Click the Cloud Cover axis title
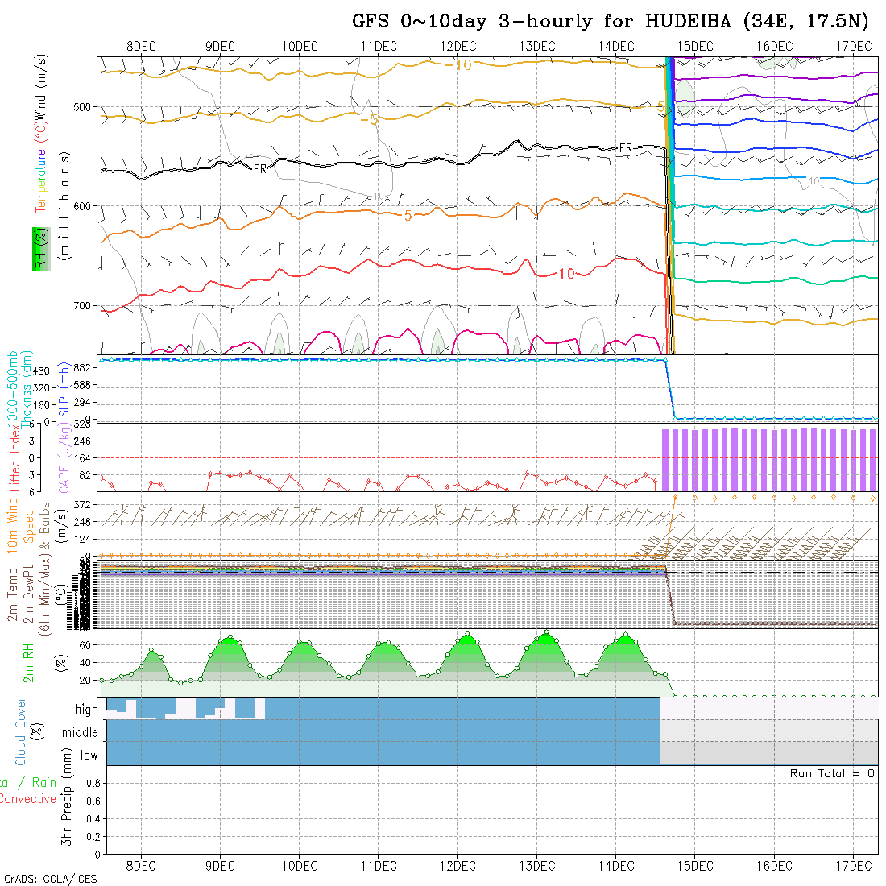 point(21,731)
